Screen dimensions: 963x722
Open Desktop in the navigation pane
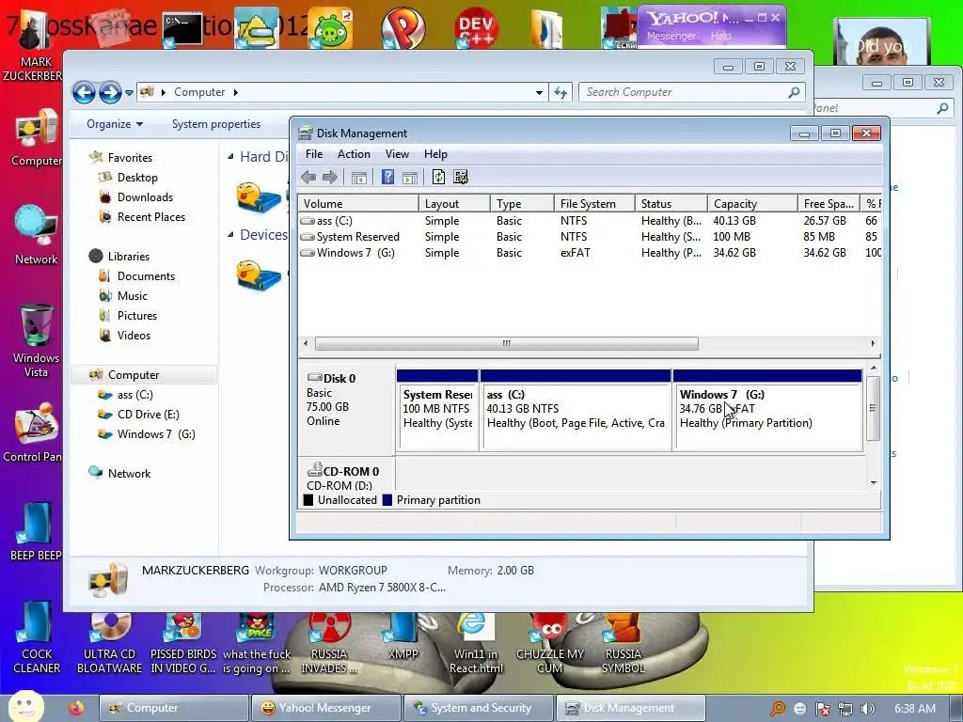pos(137,178)
